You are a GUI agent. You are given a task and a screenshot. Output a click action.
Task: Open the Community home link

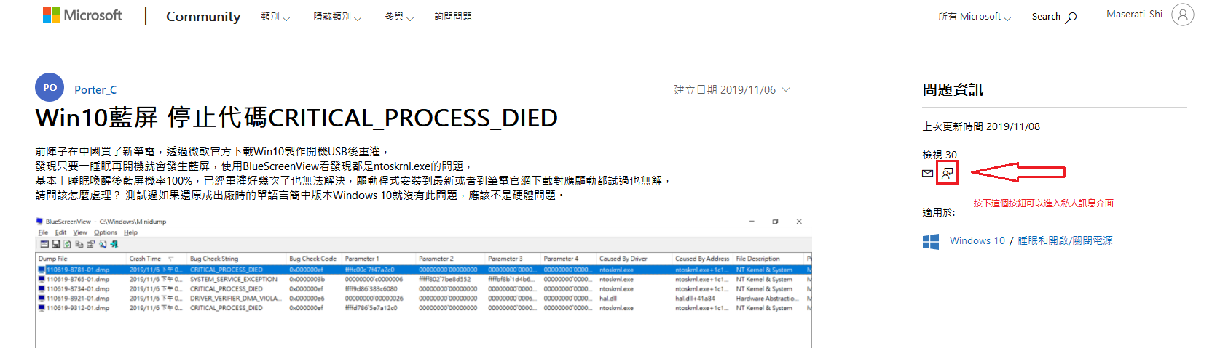[203, 17]
